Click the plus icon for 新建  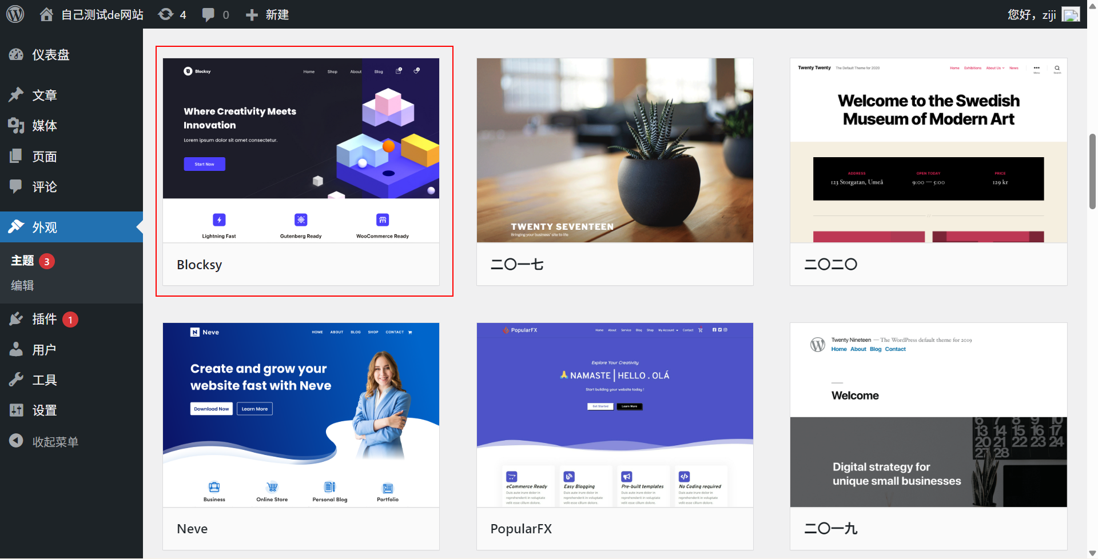point(252,15)
